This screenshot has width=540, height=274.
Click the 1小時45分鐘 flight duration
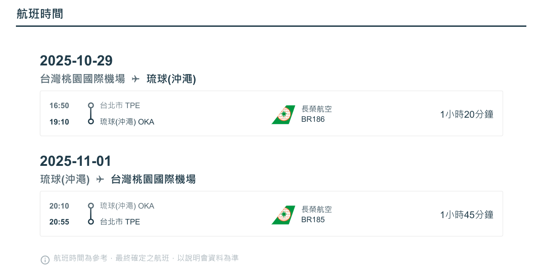[466, 215]
